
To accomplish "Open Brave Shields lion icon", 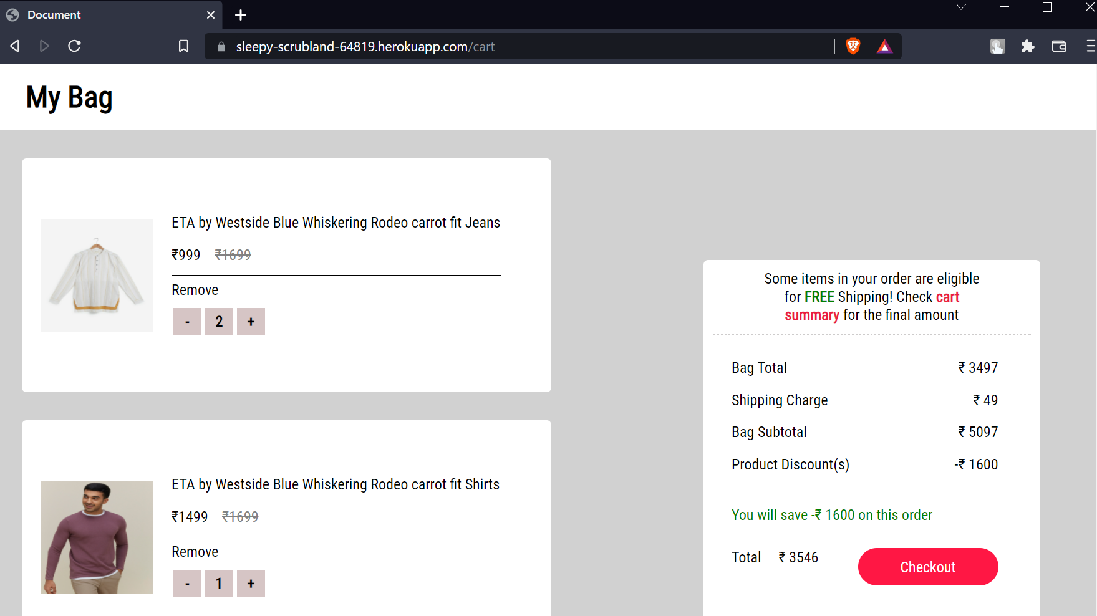I will (x=853, y=46).
